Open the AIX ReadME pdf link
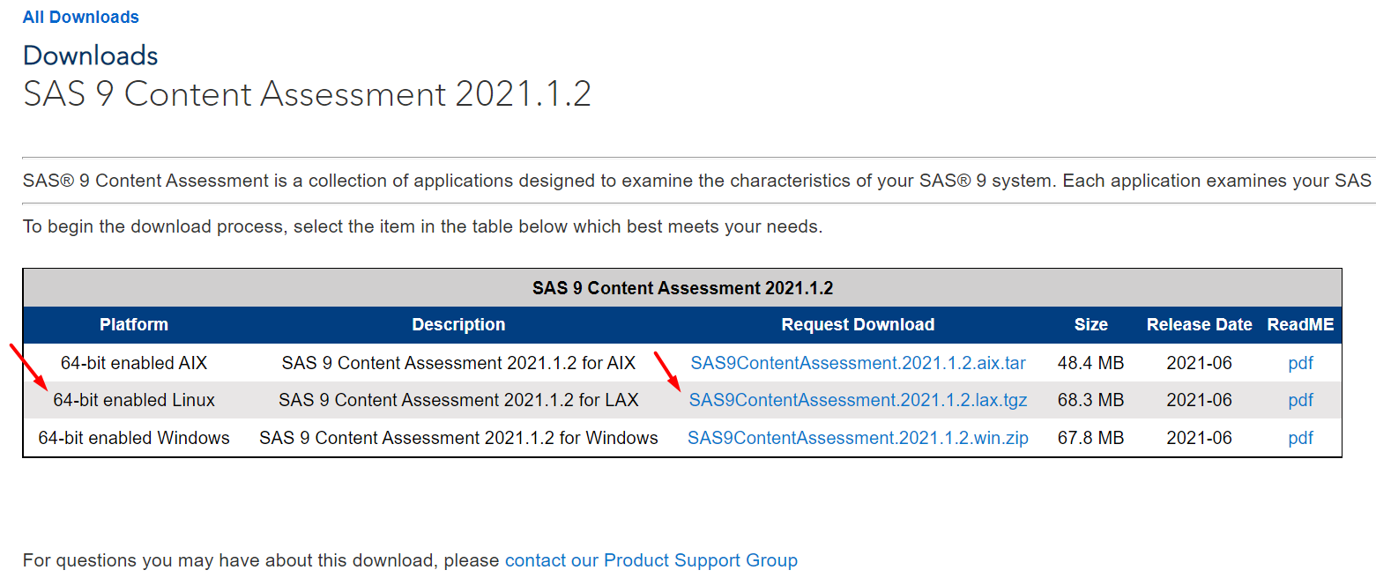 (x=1300, y=363)
